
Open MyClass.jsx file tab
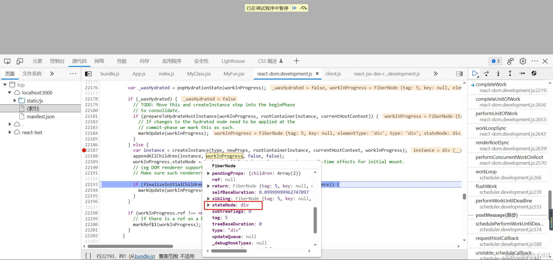(199, 74)
